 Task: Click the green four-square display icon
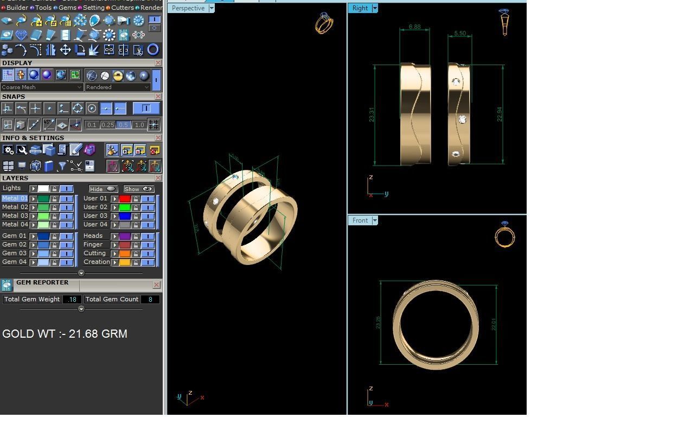[x=75, y=75]
